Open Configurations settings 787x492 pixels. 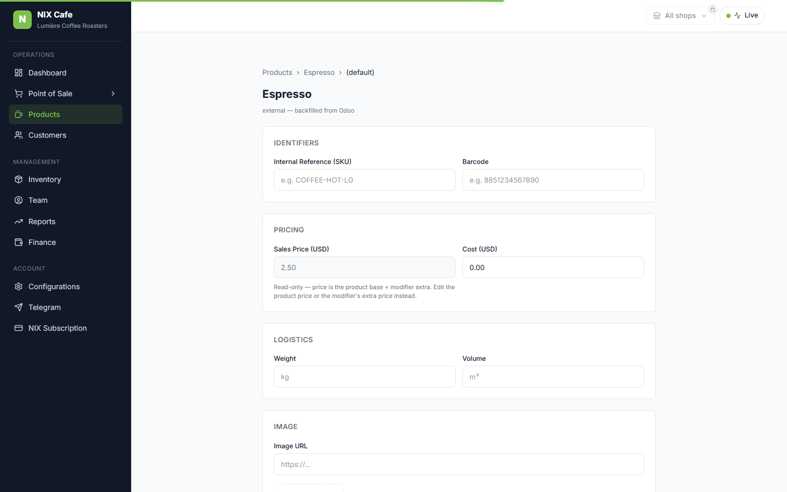[66, 286]
